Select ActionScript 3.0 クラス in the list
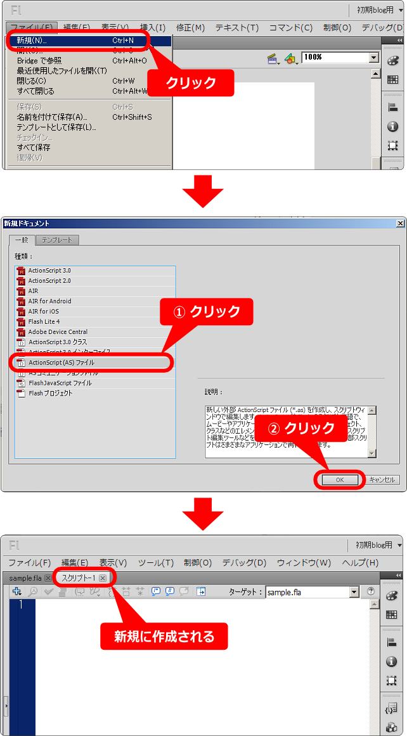The height and width of the screenshot is (736, 407). click(x=95, y=342)
